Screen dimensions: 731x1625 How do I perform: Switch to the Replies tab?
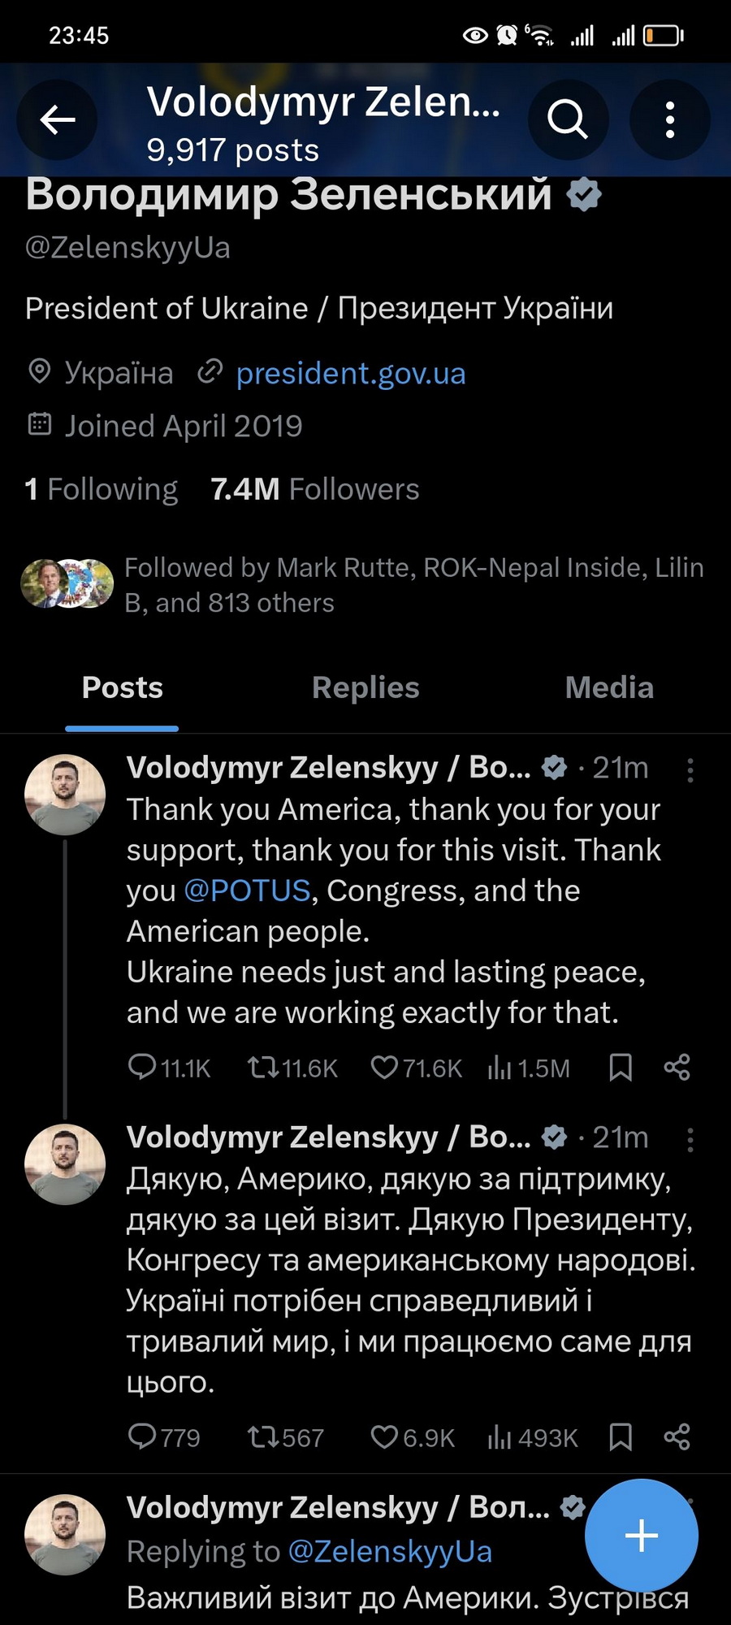365,687
